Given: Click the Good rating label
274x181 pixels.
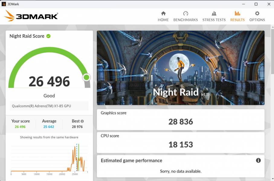Looking at the screenshot, I should [49, 96].
